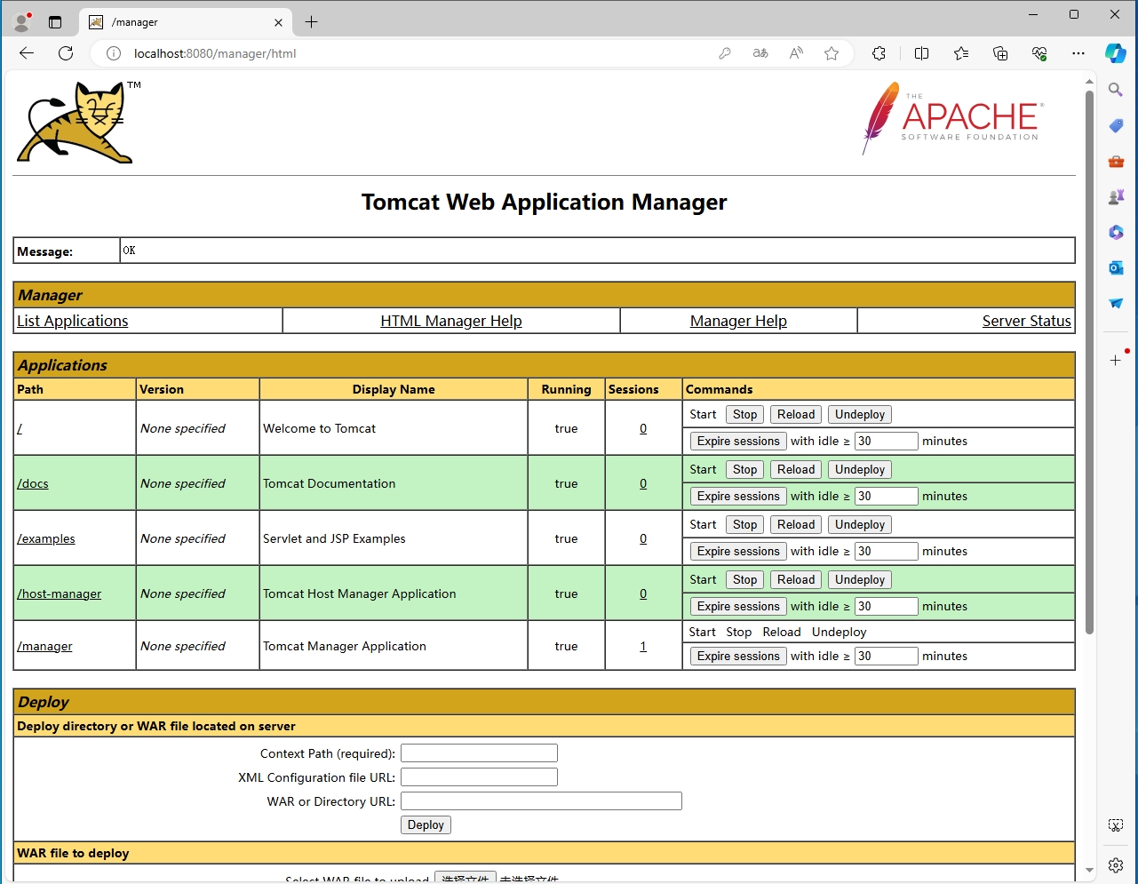1138x884 pixels.
Task: Start Read Aloud from address bar
Action: [796, 53]
